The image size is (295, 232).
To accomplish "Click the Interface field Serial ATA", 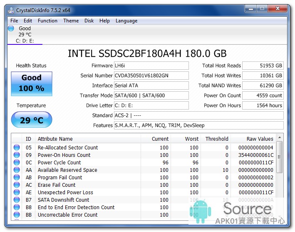I will pos(151,85).
